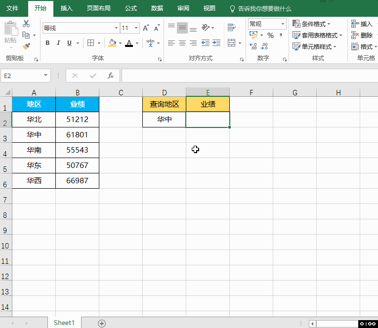
Task: Set bottom vertical alignment
Action: click(193, 29)
